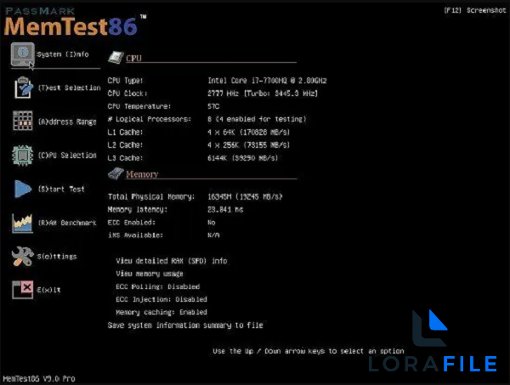Click the Total Physical Memory value 16345M
This screenshot has width=510, height=385.
(x=245, y=196)
